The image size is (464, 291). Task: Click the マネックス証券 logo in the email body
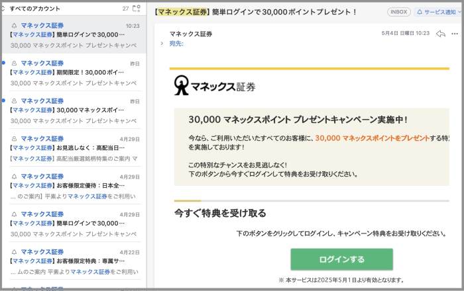point(215,85)
